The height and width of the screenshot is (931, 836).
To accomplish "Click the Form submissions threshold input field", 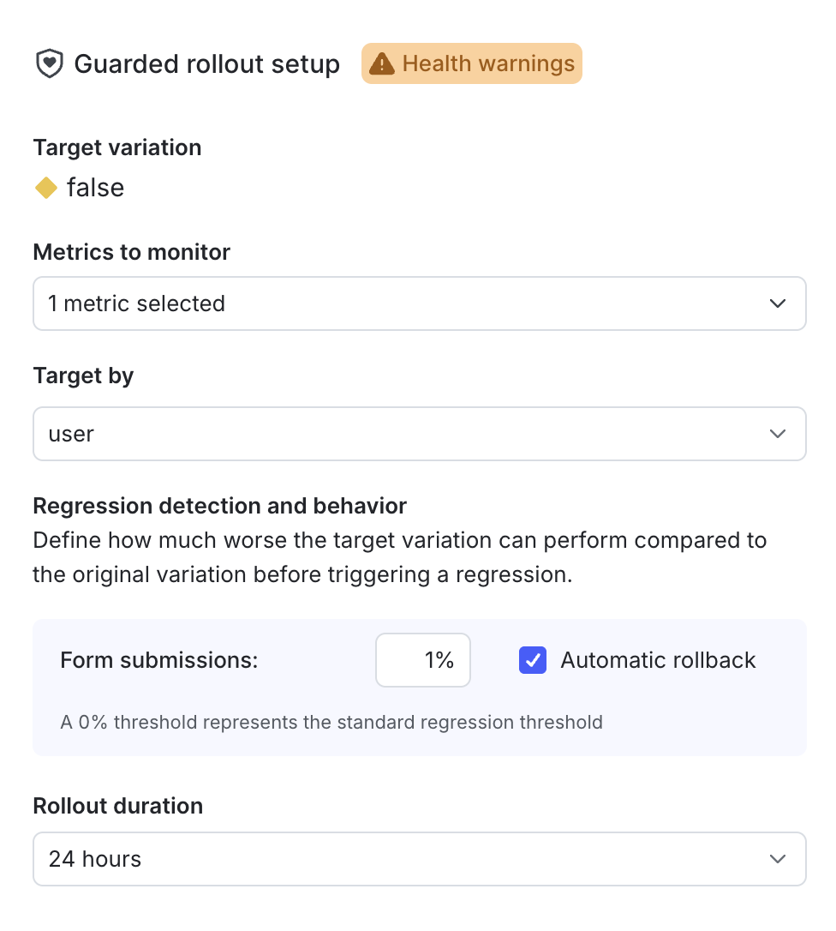I will coord(423,660).
